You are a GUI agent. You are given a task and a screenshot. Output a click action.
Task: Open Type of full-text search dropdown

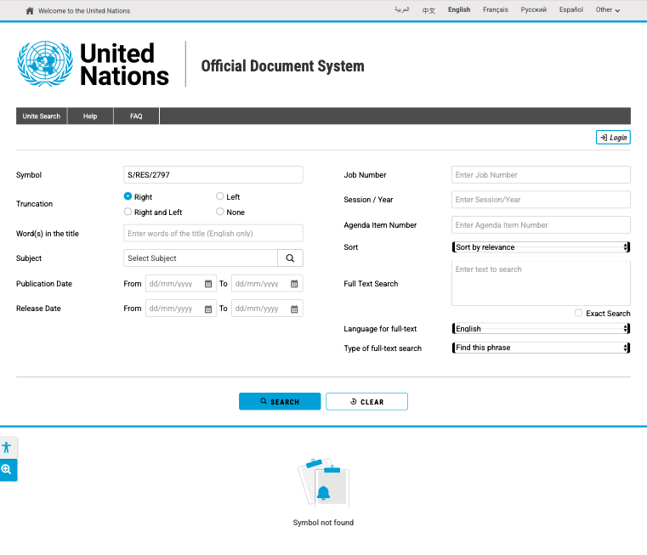click(x=541, y=348)
